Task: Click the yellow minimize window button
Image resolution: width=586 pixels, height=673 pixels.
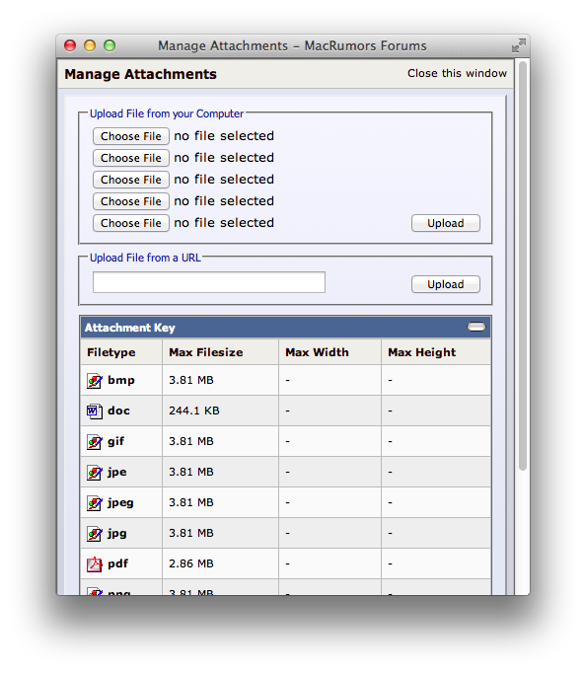Action: pyautogui.click(x=90, y=45)
